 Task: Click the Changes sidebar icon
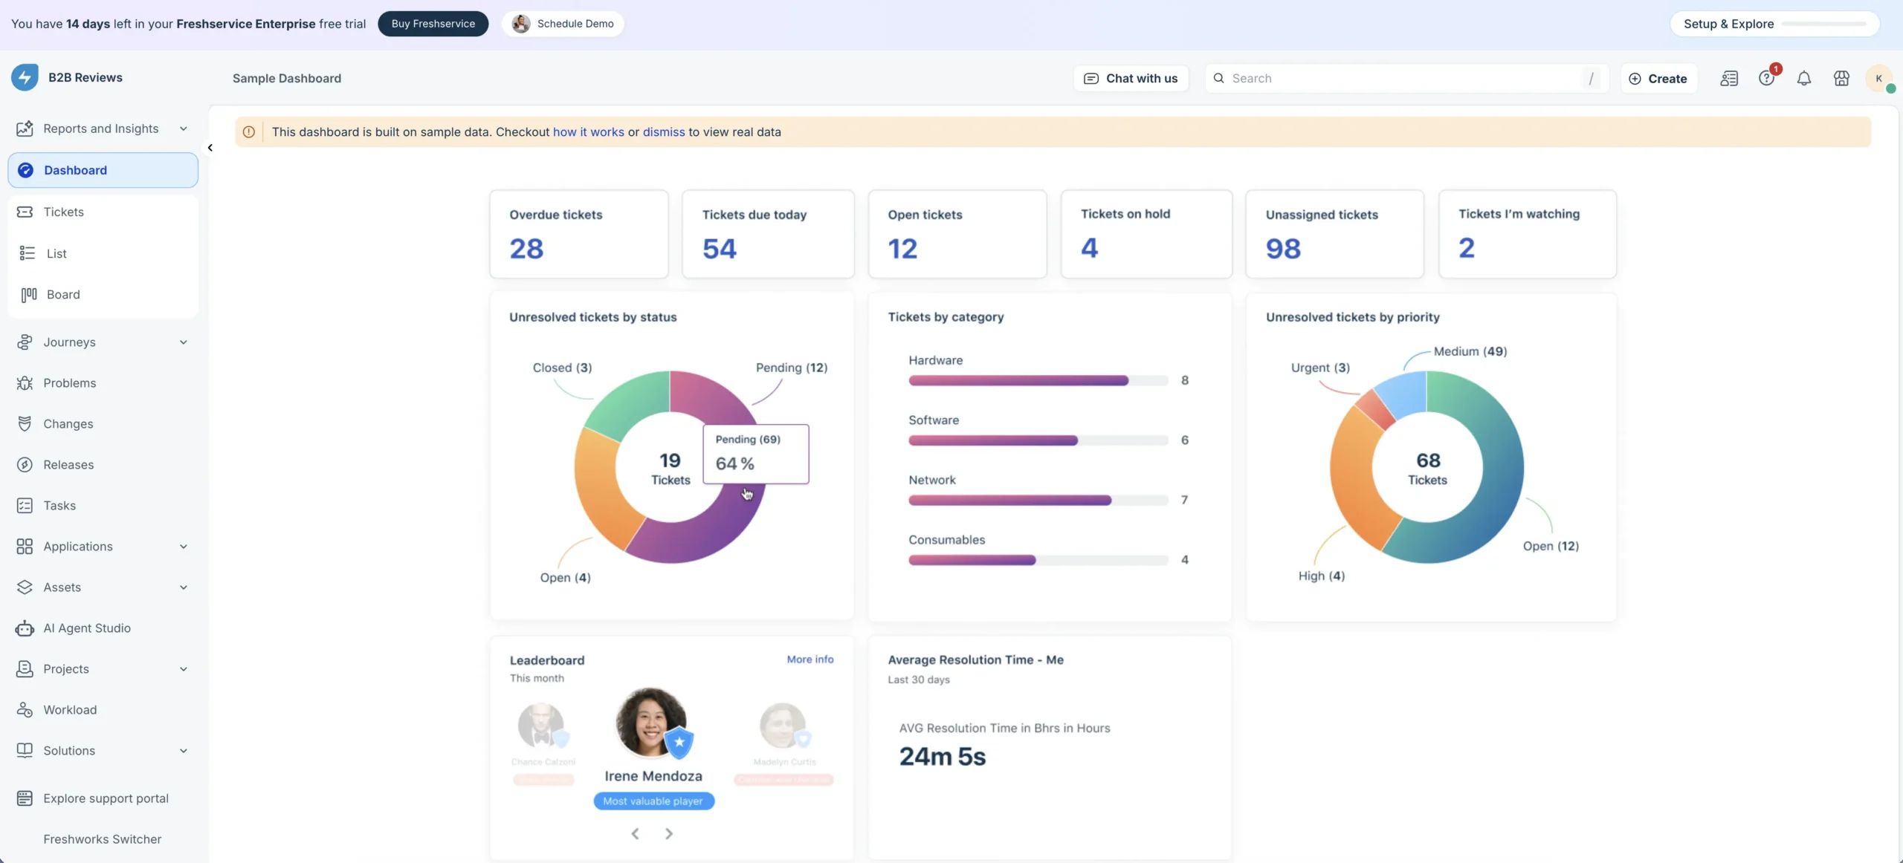point(25,424)
